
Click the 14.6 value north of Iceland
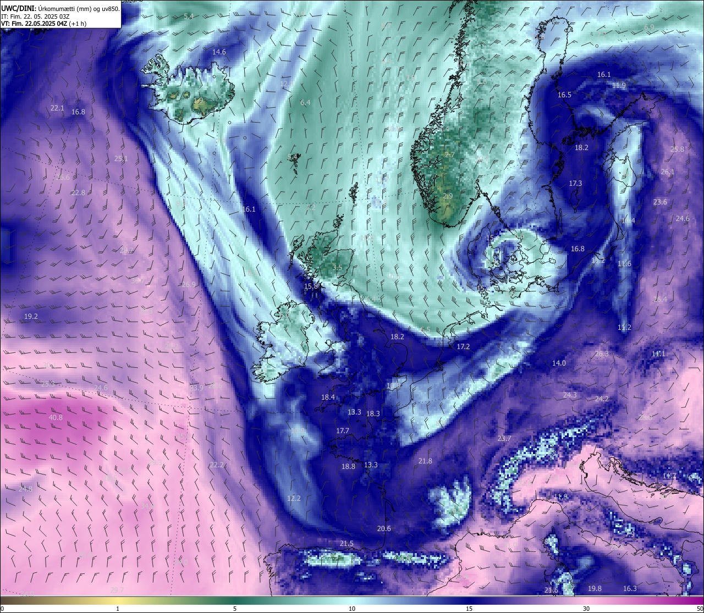pos(219,52)
